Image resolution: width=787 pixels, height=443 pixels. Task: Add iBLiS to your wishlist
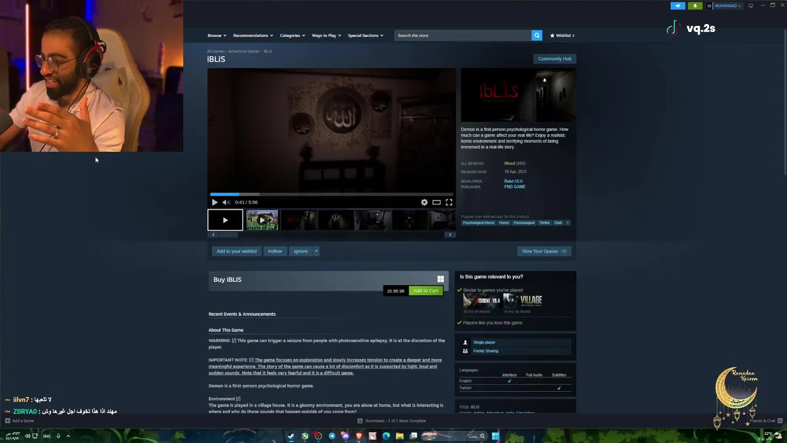237,251
